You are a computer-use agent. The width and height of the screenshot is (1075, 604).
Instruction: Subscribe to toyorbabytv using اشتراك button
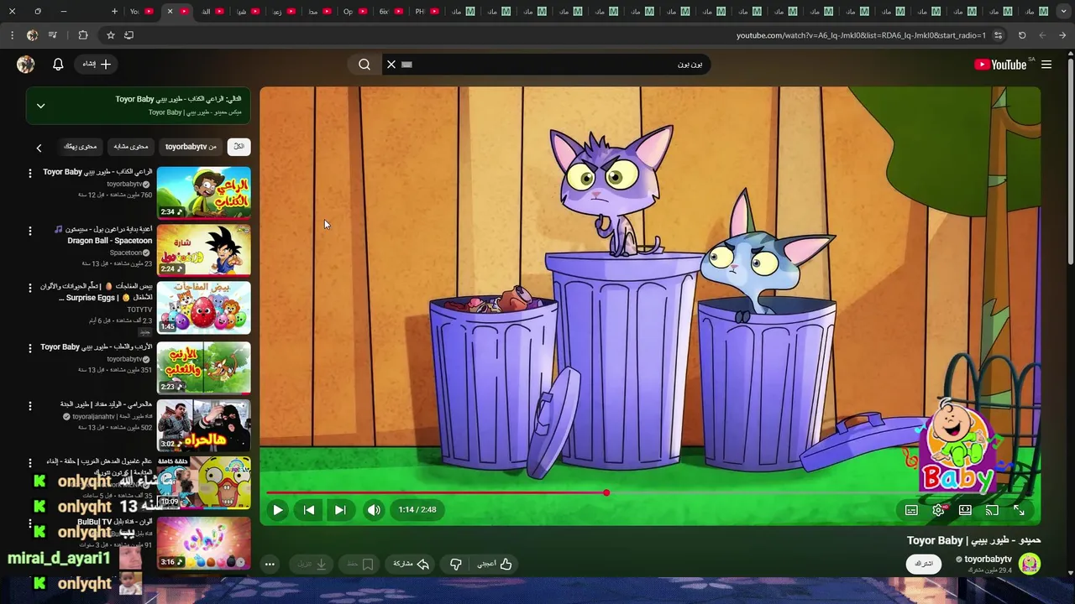point(924,564)
